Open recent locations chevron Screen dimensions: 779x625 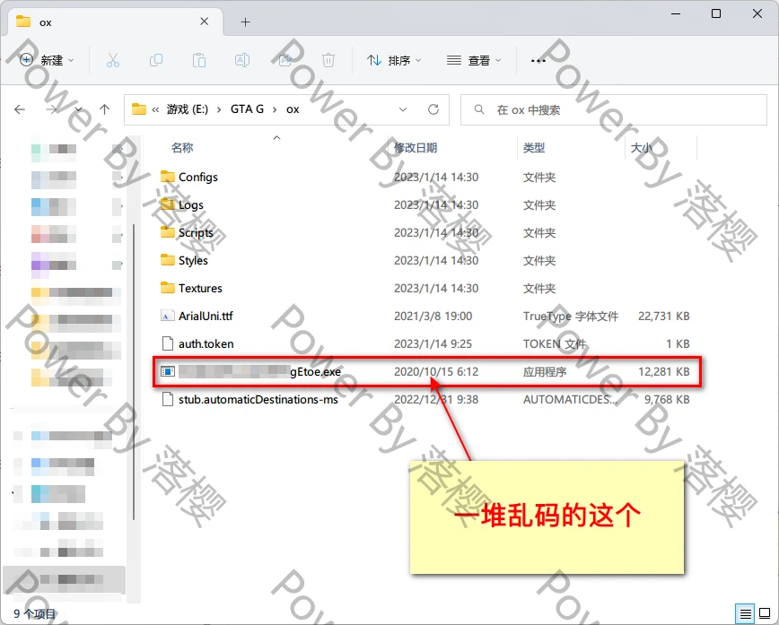point(78,109)
